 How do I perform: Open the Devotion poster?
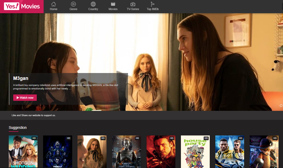230,152
